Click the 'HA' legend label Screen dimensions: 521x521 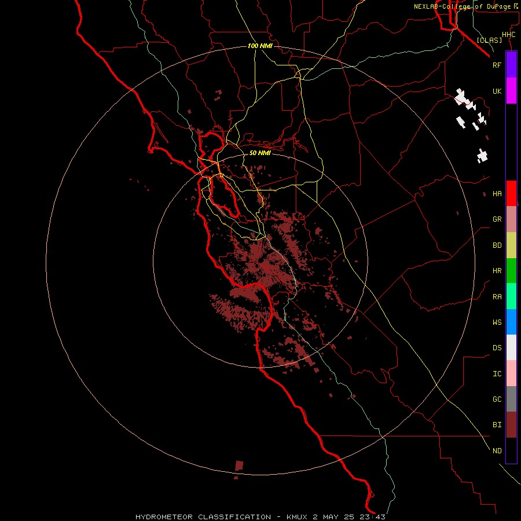coord(497,194)
